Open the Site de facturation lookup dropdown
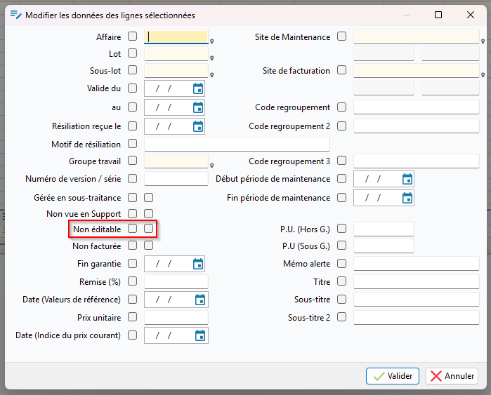491x395 pixels. click(483, 75)
